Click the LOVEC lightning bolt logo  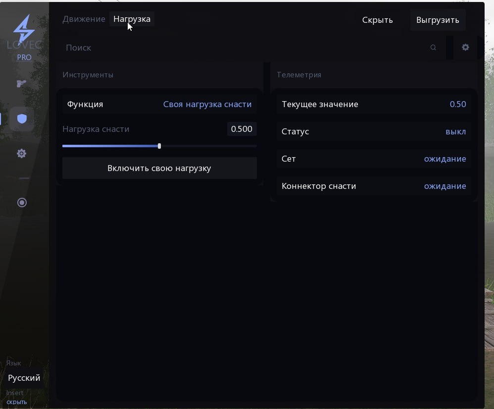[24, 30]
